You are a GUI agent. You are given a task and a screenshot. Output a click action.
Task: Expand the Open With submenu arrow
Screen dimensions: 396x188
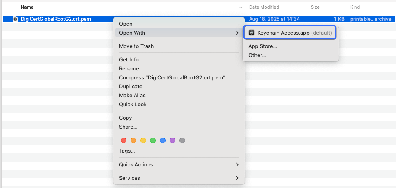pyautogui.click(x=237, y=33)
